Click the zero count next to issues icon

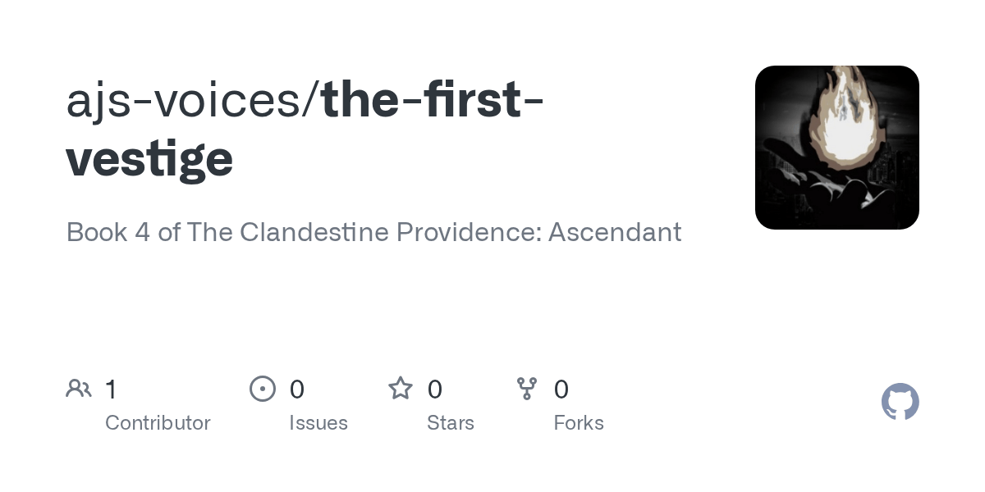pos(297,389)
